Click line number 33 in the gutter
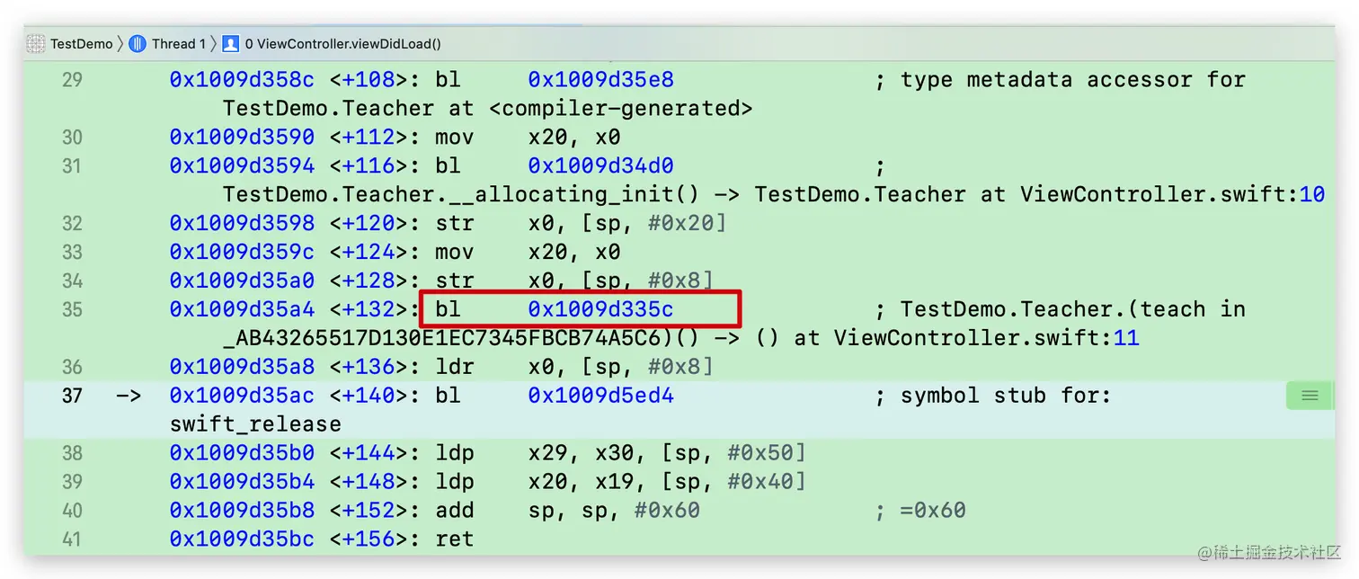The height and width of the screenshot is (579, 1359). 72,252
